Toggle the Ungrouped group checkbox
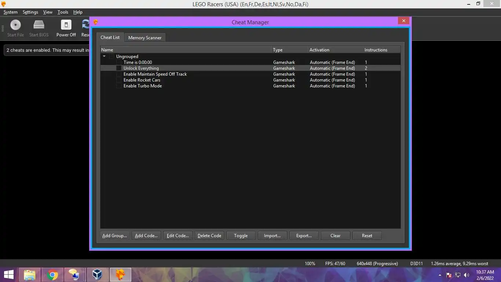The width and height of the screenshot is (501, 282). pos(111,57)
